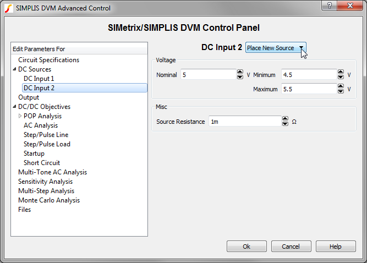Click the Nominal voltage input field
Viewport: 367px width, 263px height.
click(207, 74)
